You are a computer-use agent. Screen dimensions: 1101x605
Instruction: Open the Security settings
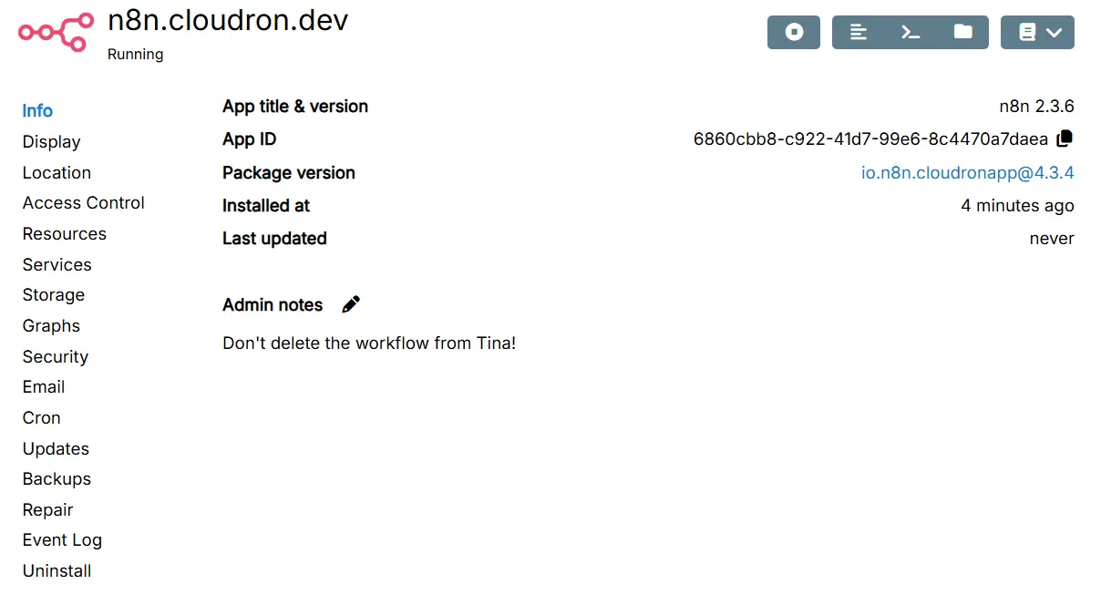point(55,356)
